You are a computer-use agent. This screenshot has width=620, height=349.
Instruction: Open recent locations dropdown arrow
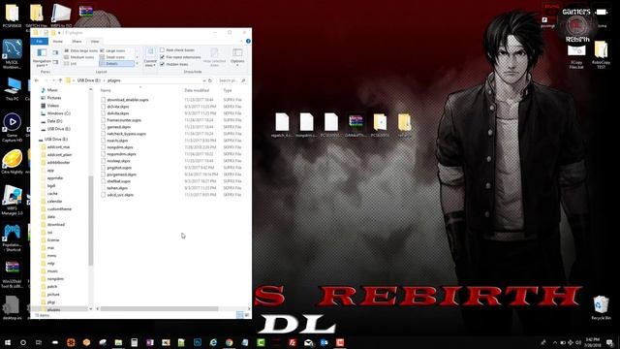(x=54, y=80)
